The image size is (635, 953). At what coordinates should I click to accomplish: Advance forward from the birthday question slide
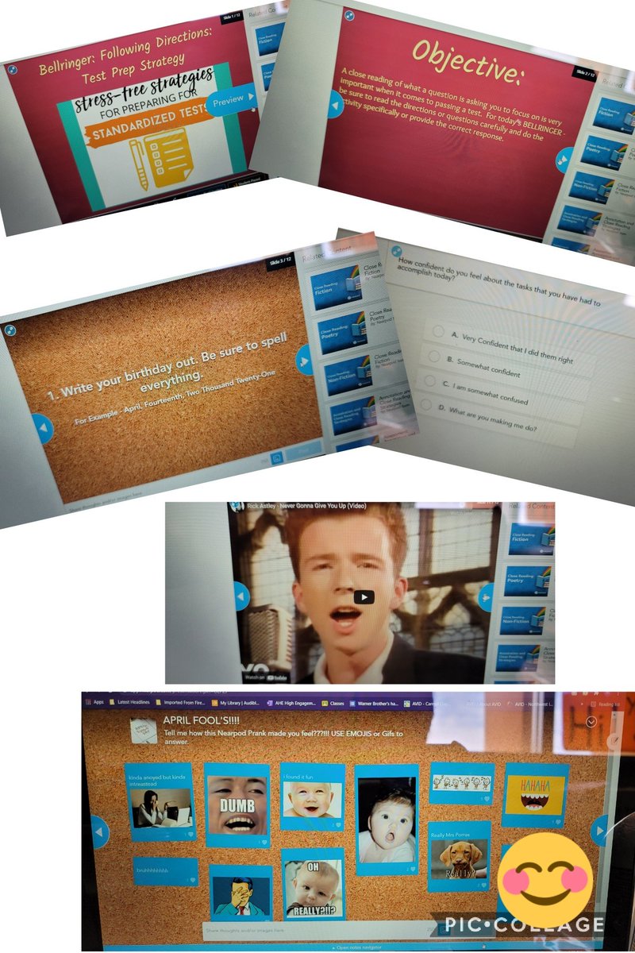[x=304, y=360]
